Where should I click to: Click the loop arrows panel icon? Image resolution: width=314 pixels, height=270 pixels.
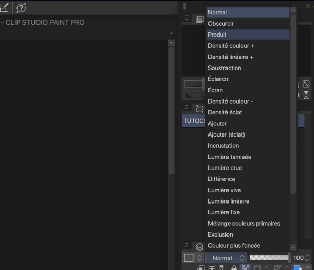199,108
